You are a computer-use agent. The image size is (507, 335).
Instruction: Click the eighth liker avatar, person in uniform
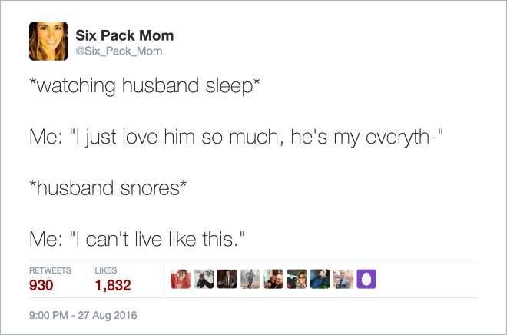tap(343, 280)
